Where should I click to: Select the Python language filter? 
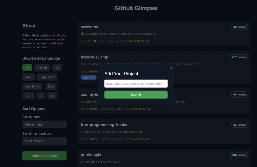(x=42, y=67)
